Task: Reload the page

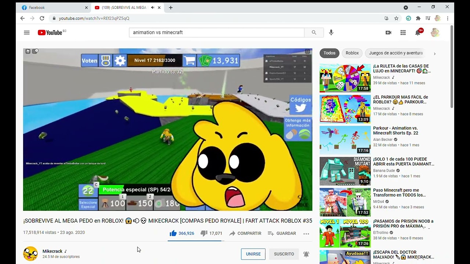Action: tap(42, 18)
